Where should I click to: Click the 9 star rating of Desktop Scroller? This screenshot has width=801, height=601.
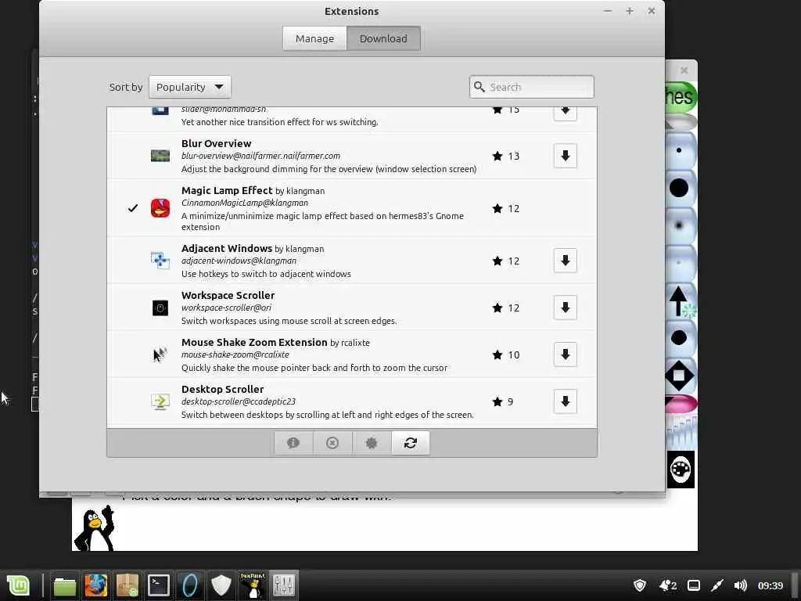click(503, 401)
